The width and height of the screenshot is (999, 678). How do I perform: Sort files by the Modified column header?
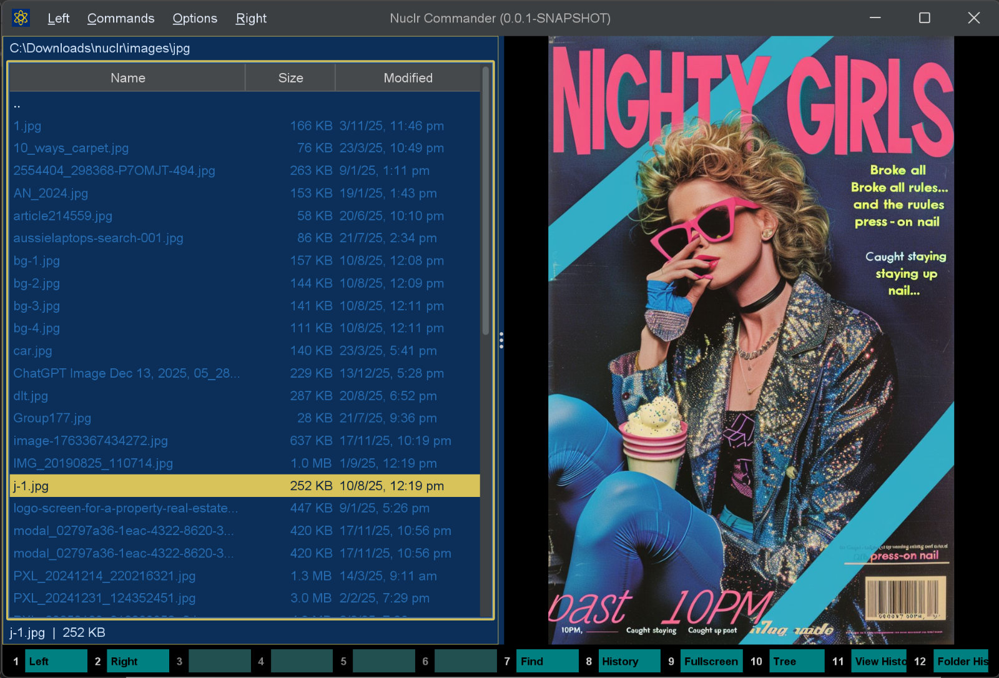[408, 77]
